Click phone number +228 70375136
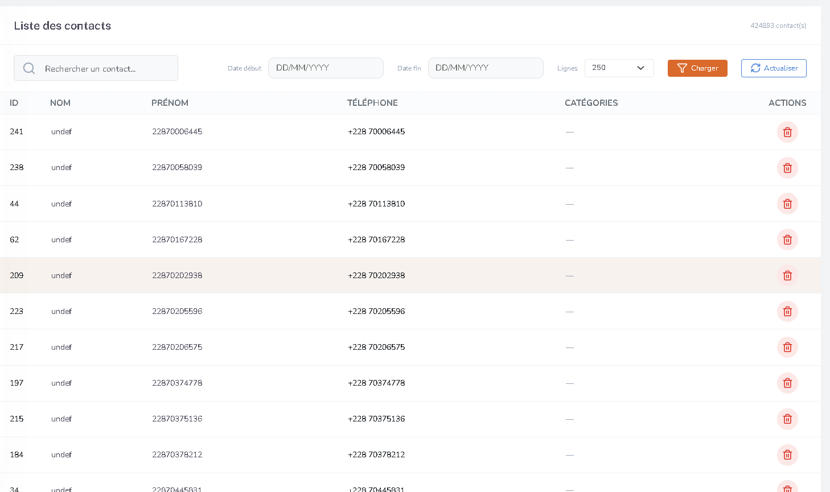The width and height of the screenshot is (830, 492). point(376,419)
